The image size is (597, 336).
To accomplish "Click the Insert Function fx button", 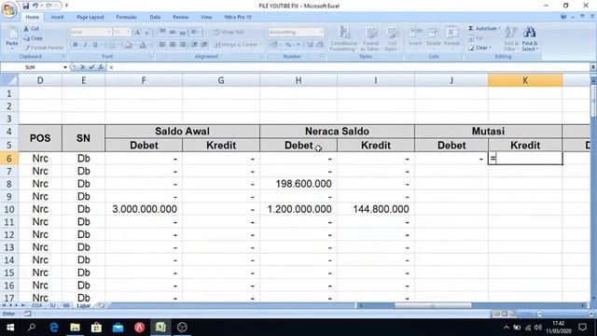I will point(101,67).
